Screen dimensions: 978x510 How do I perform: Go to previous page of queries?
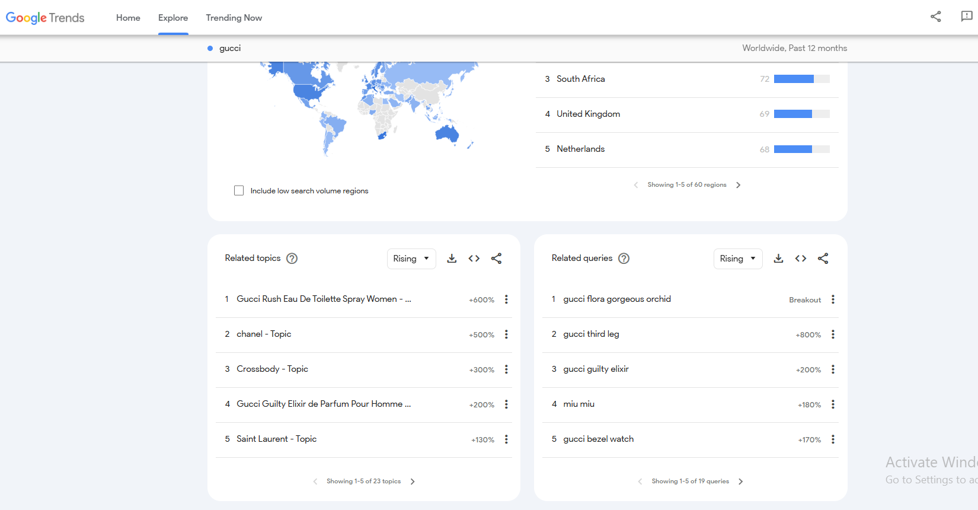[x=640, y=482]
